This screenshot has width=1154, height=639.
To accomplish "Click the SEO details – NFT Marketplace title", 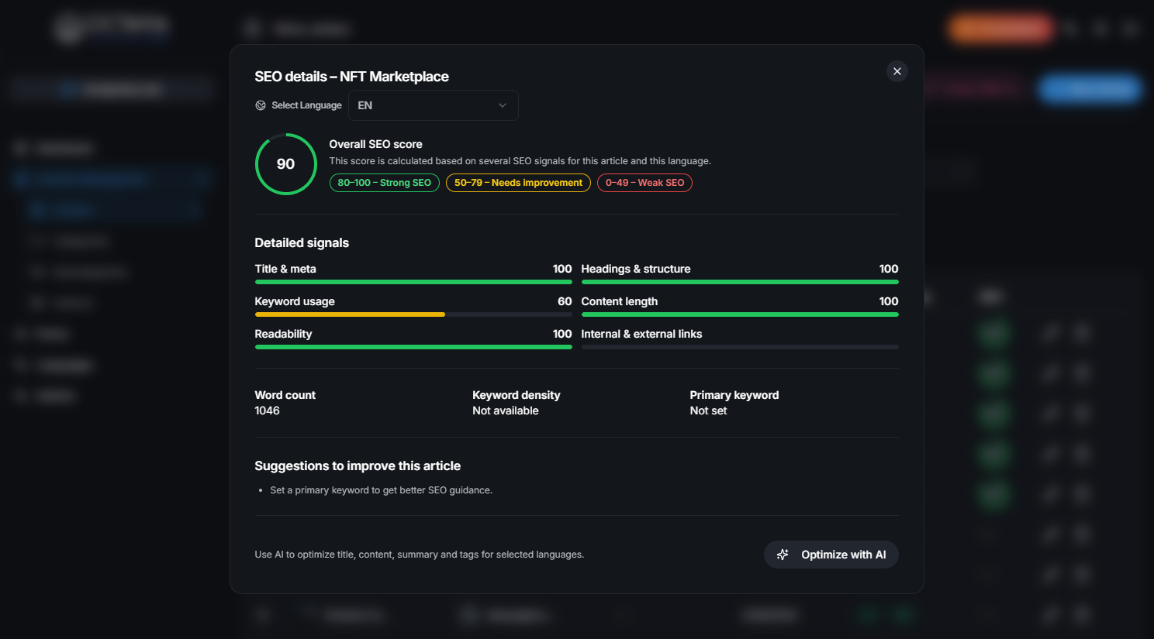I will coord(351,77).
